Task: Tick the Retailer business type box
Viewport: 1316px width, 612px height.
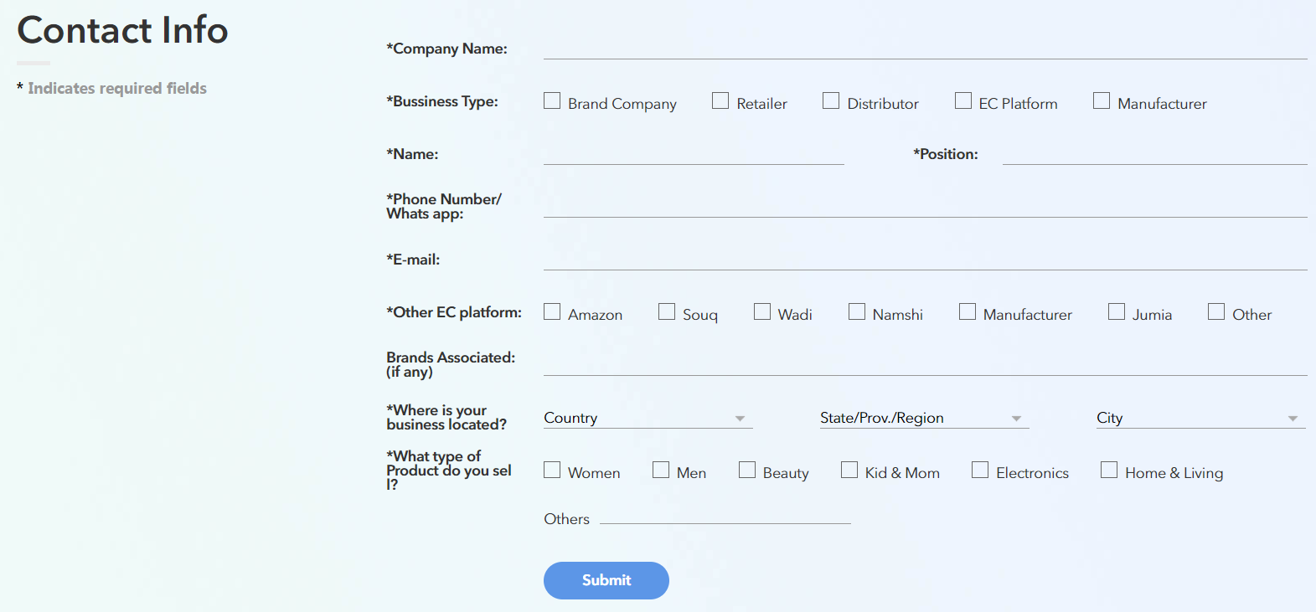Action: pos(720,101)
